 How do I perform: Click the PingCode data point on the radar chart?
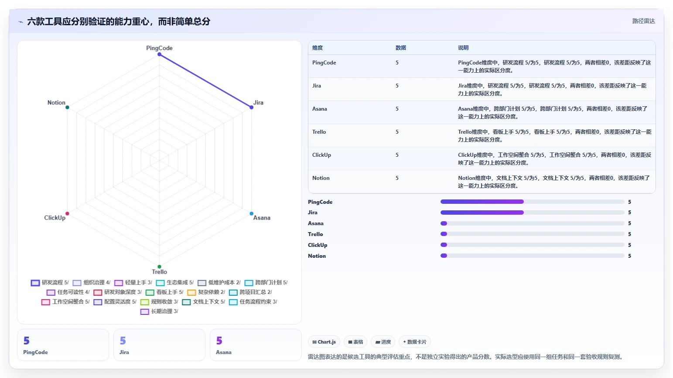159,54
